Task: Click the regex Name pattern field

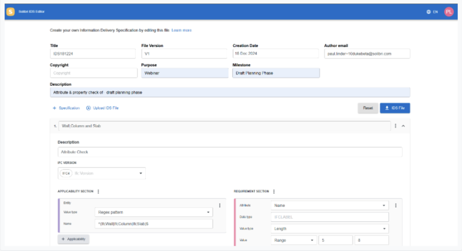Action: coord(154,224)
